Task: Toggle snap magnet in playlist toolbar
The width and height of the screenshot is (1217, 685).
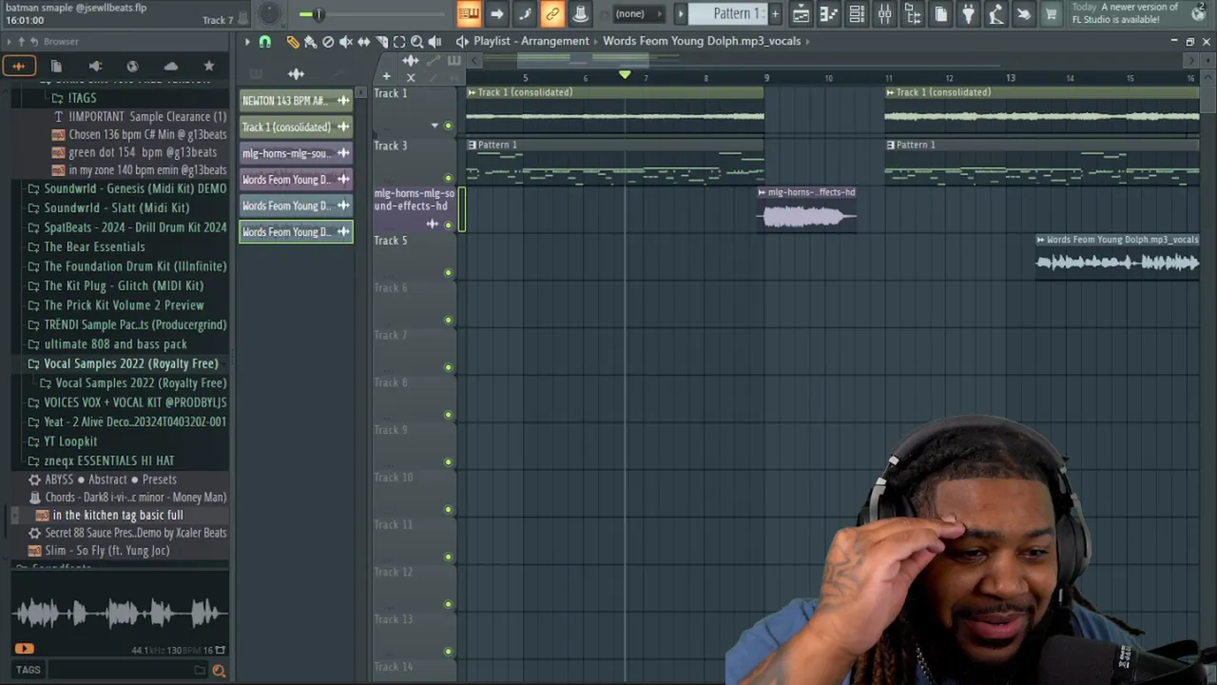Action: pyautogui.click(x=265, y=42)
